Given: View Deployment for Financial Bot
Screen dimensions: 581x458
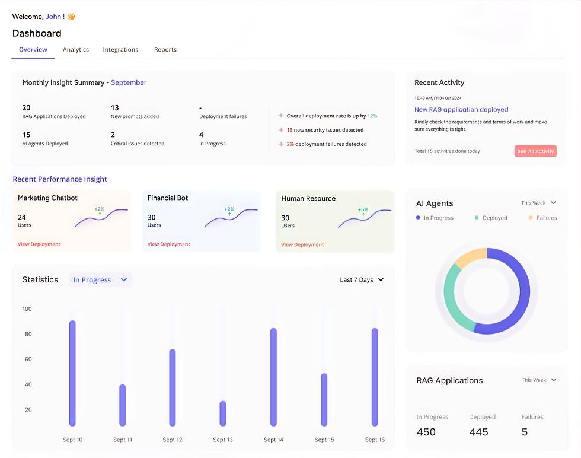Looking at the screenshot, I should point(168,244).
